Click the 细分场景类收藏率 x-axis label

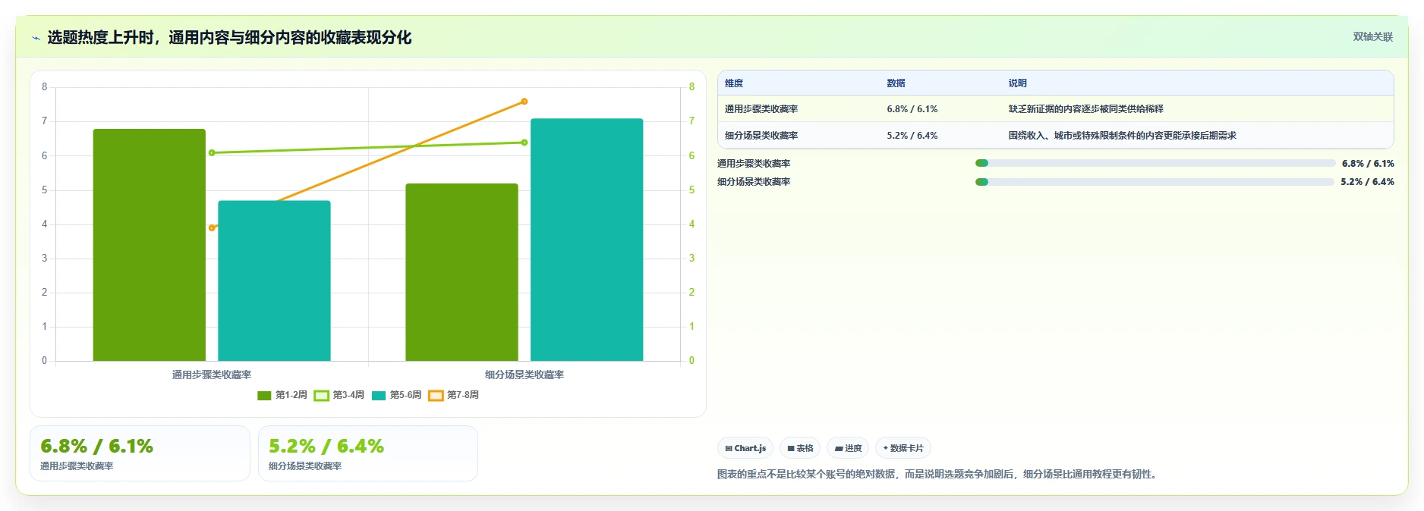click(525, 375)
